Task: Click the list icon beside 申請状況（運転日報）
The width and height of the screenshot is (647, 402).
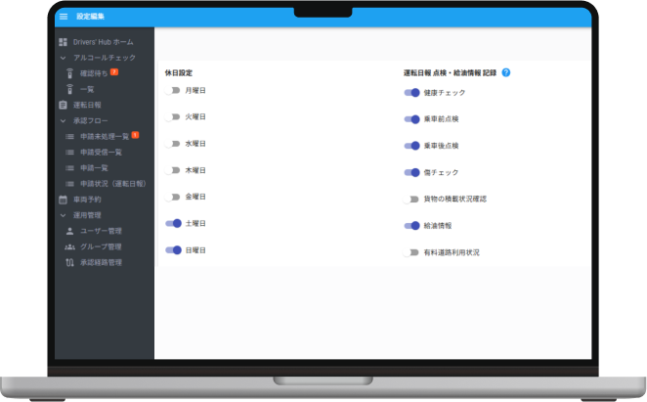Action: click(69, 184)
